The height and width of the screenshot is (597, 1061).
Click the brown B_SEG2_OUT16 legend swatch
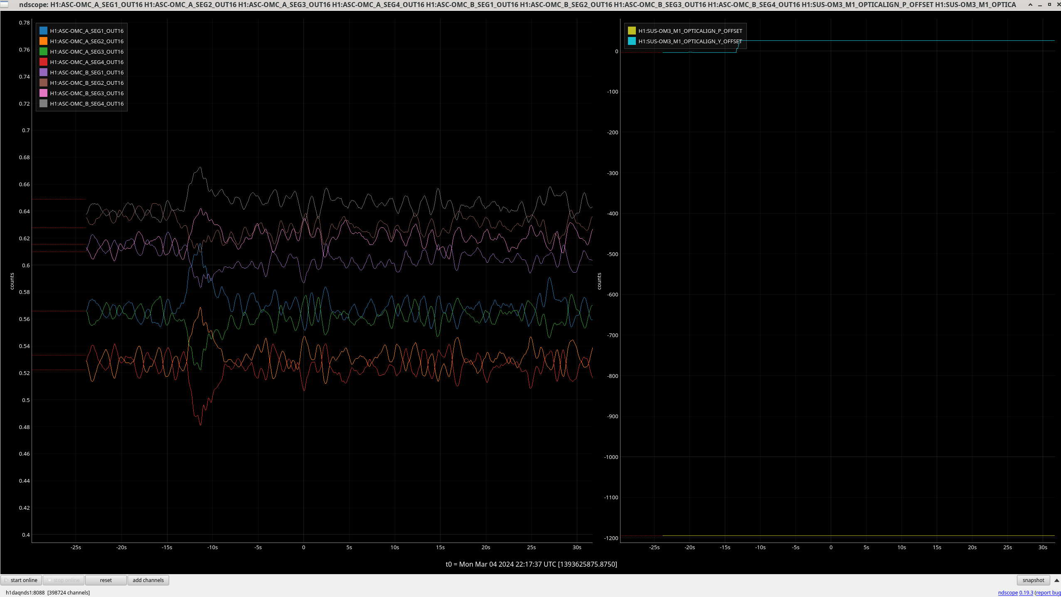coord(43,83)
